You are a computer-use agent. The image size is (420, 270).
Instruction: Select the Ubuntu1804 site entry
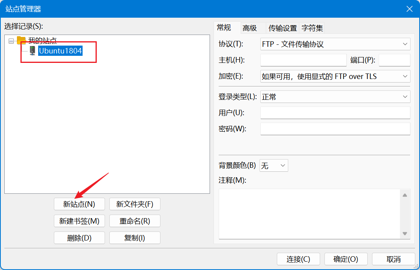60,51
